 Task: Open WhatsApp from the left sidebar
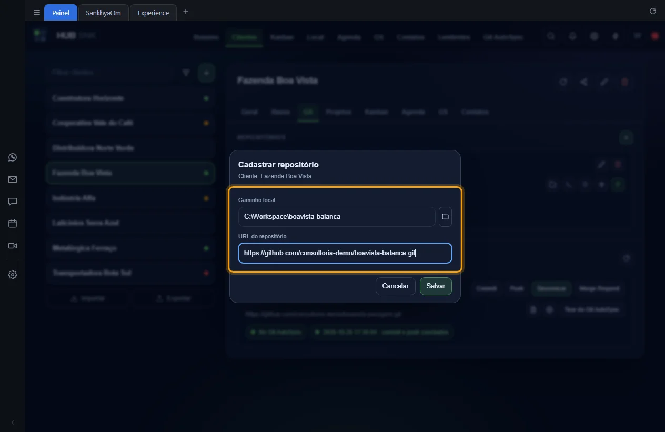pos(13,157)
